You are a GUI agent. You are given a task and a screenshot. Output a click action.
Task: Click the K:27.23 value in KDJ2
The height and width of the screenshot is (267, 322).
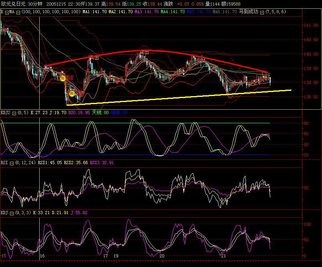click(x=39, y=112)
